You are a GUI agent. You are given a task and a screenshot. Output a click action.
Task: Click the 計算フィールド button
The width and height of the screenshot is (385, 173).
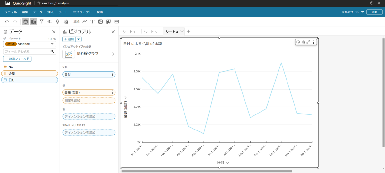click(17, 59)
